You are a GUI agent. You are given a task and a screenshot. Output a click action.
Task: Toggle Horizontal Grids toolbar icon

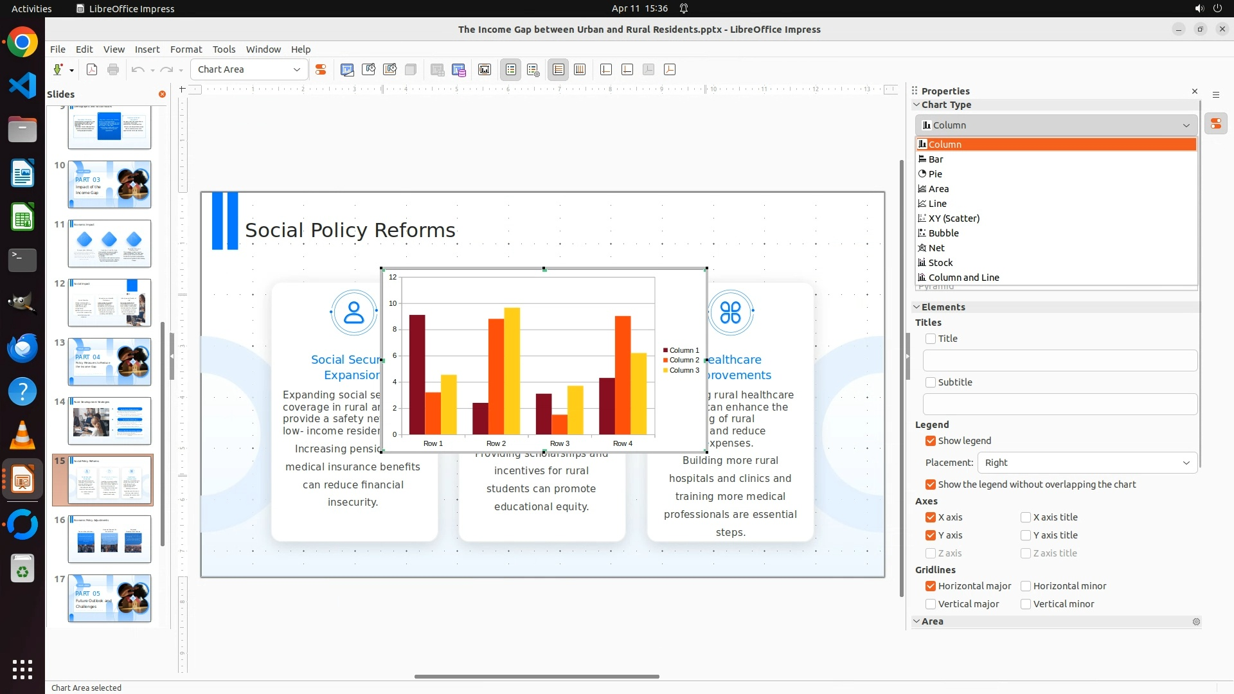[559, 69]
